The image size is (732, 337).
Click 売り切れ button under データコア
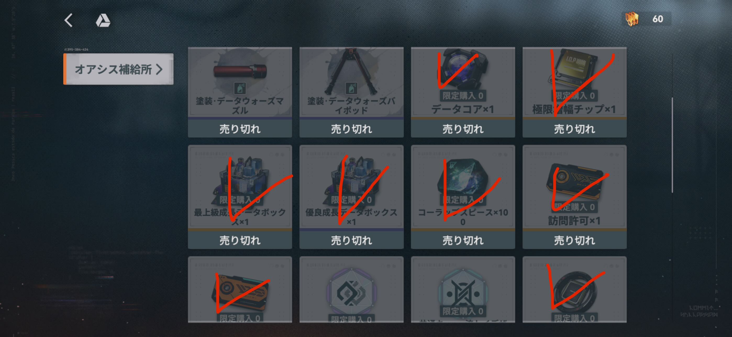coord(463,129)
